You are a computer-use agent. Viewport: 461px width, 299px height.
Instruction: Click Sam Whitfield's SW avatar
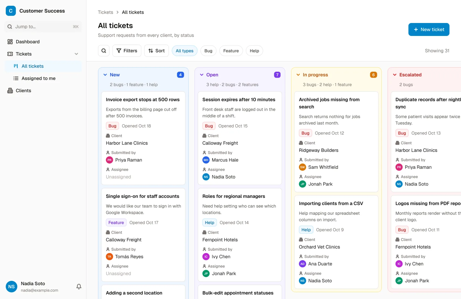(303, 167)
